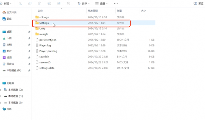Click the 56 KB size of Player-prev.log
The height and width of the screenshot is (120, 205).
click(151, 51)
